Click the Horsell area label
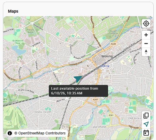Image resolution: width=156 pixels, height=140 pixels. 81,38
